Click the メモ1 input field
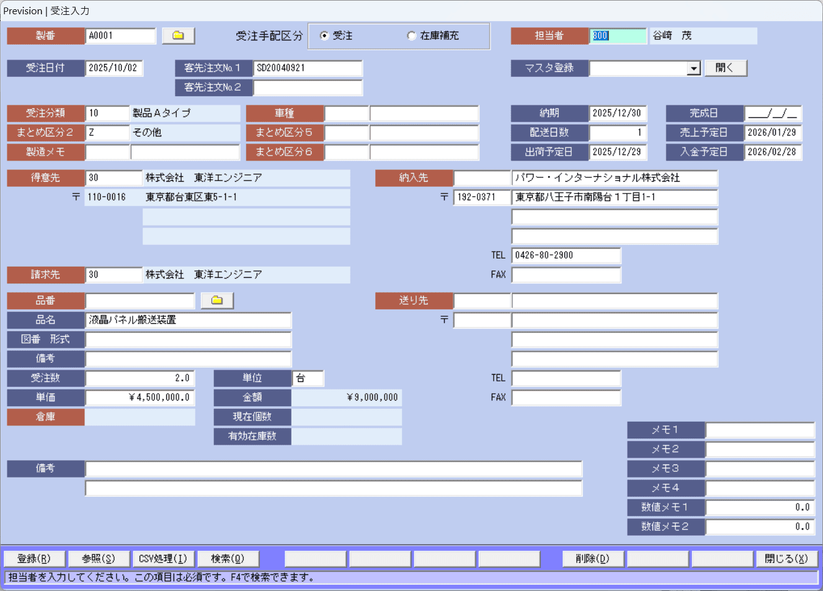Image resolution: width=823 pixels, height=591 pixels. coord(760,430)
